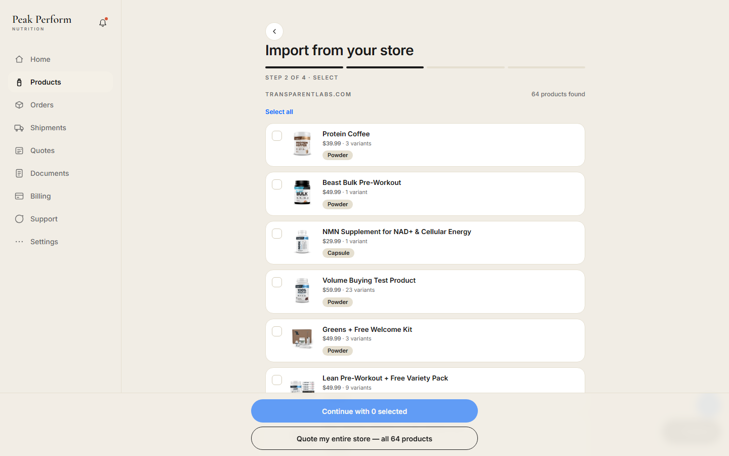Open Settings in the sidebar

pos(60,242)
